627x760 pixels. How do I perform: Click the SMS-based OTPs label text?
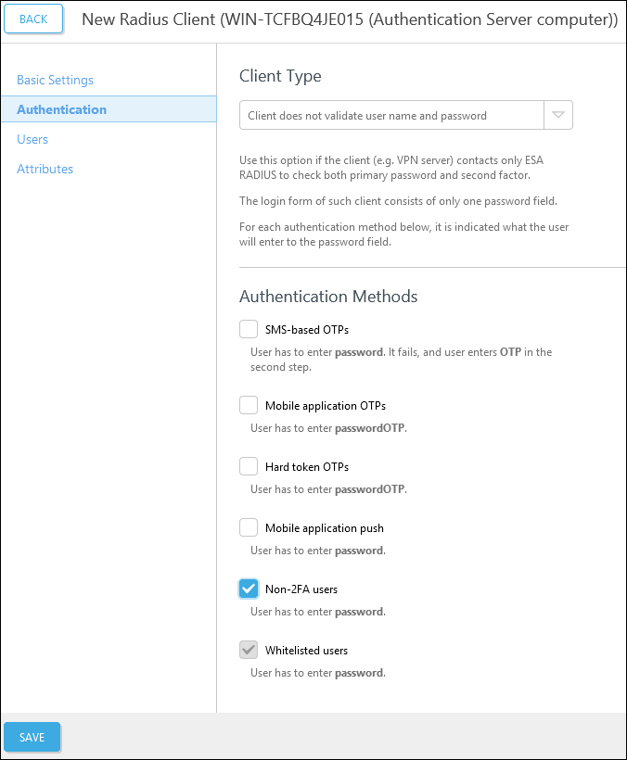[x=309, y=328]
